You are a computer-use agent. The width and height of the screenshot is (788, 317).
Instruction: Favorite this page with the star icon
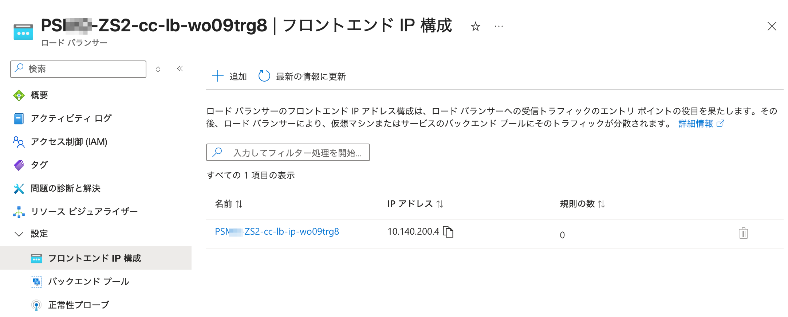coord(475,26)
